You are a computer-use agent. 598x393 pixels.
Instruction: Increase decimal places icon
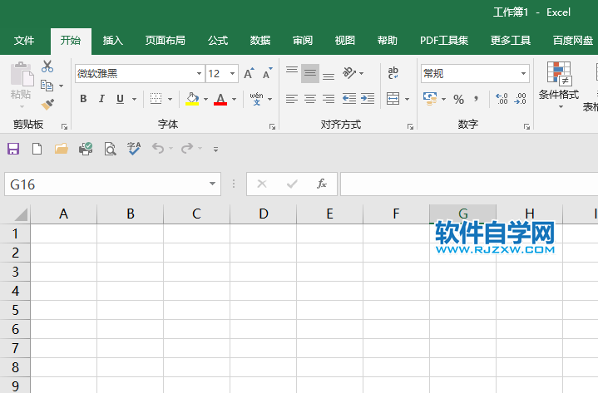pyautogui.click(x=502, y=99)
